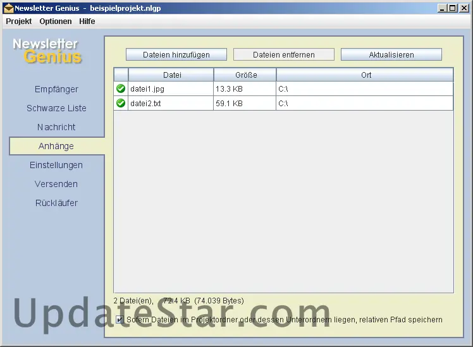
Task: Open the Hilfe menu
Action: tap(87, 21)
